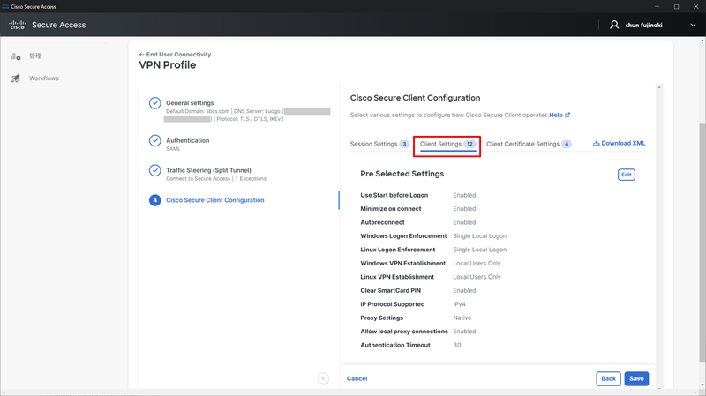Click "Allow local proxy connections" label
Image resolution: width=706 pixels, height=396 pixels.
pyautogui.click(x=404, y=332)
